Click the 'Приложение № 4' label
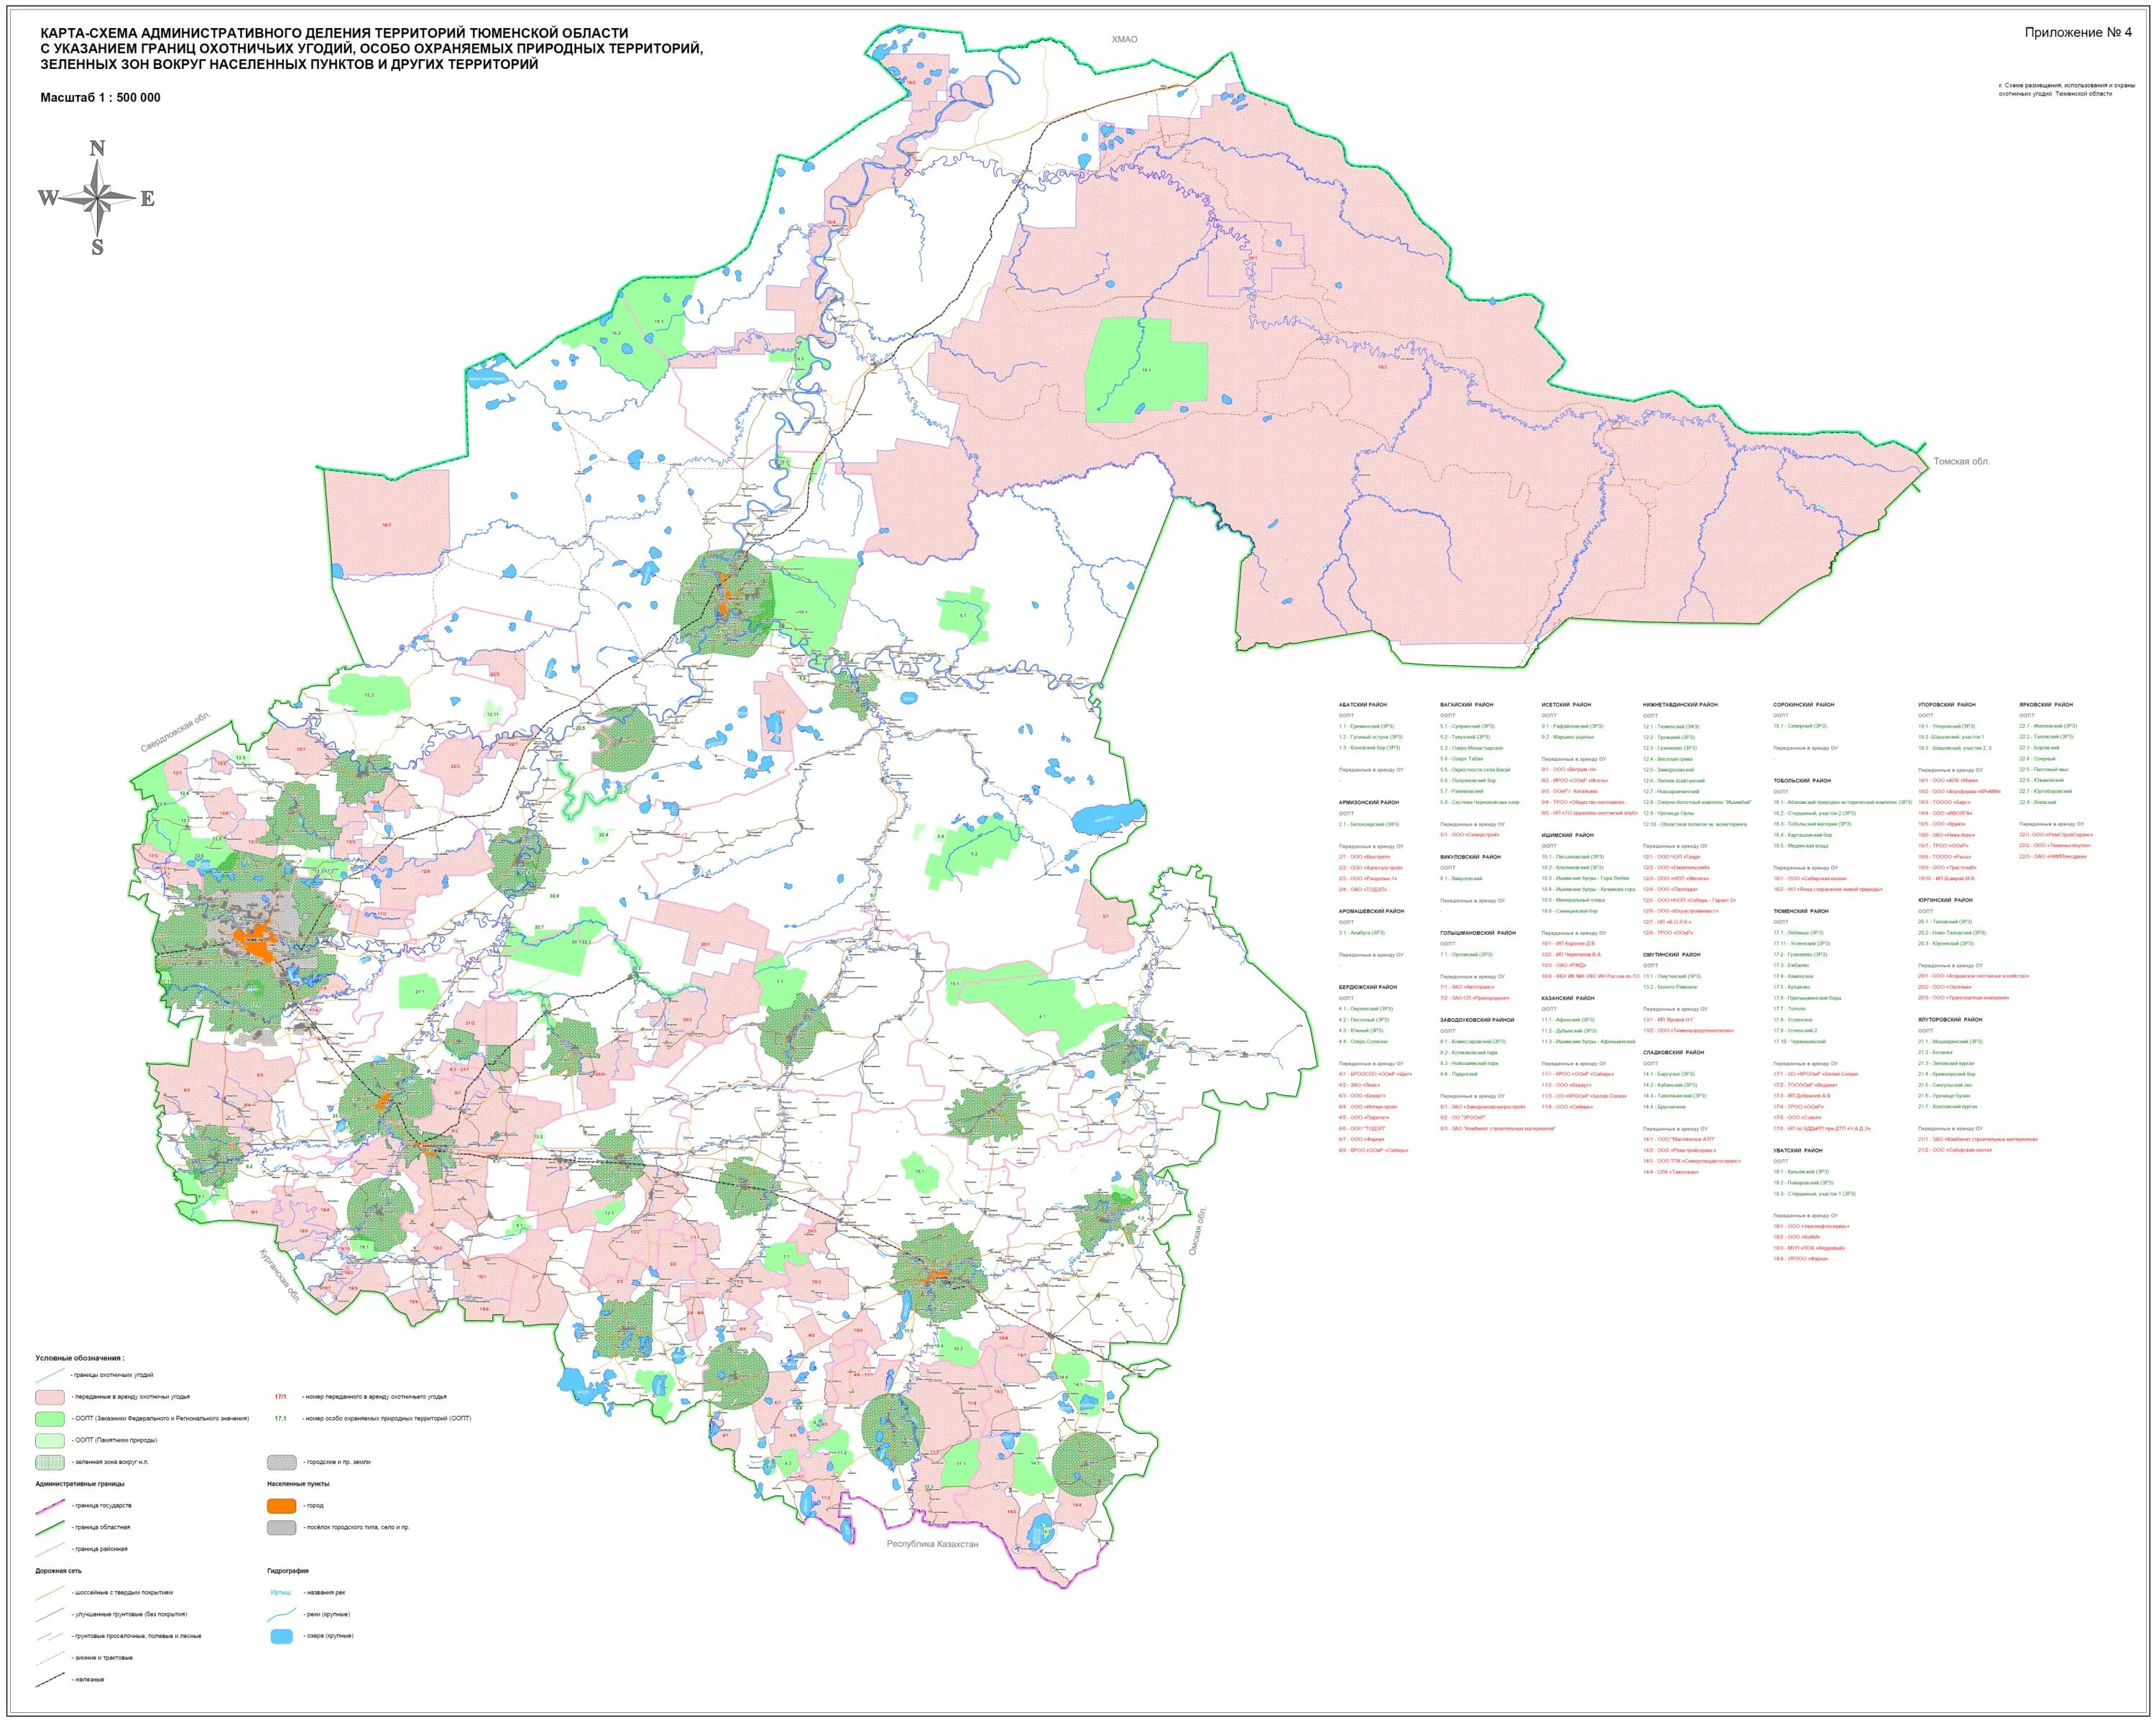Image resolution: width=2156 pixels, height=1720 pixels. point(2078,32)
